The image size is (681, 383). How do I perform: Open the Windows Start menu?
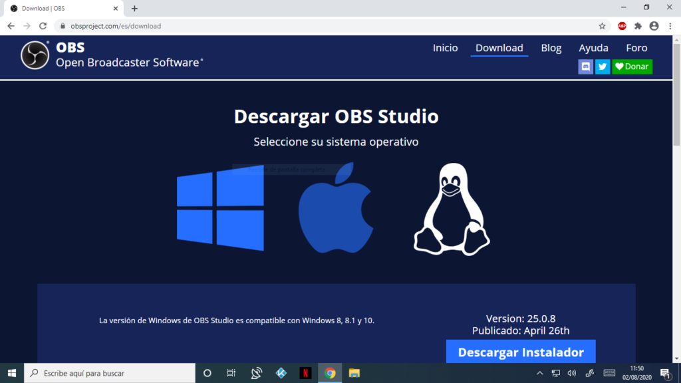tap(12, 373)
